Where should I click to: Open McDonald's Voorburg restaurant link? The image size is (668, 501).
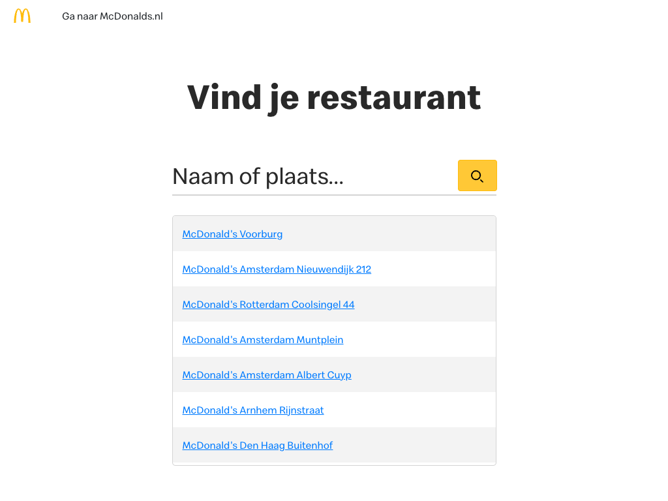232,234
